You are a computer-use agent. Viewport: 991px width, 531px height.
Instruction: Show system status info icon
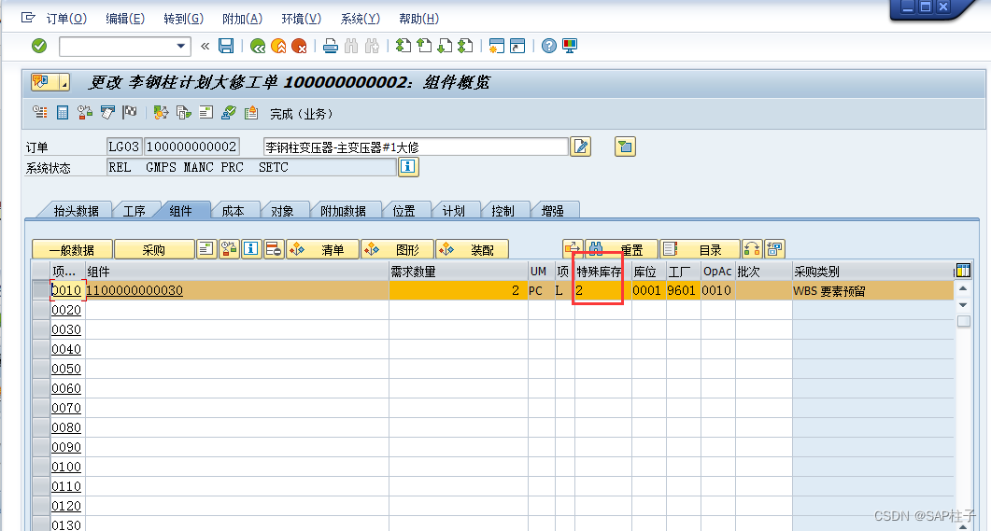coord(408,167)
